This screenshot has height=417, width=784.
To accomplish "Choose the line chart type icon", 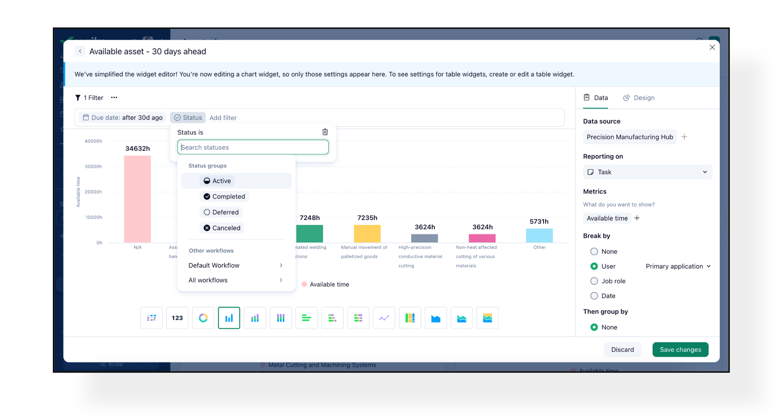I will (x=384, y=318).
